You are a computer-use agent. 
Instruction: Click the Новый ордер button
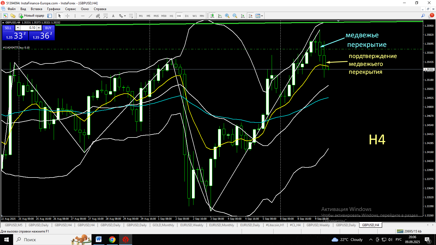click(31, 16)
